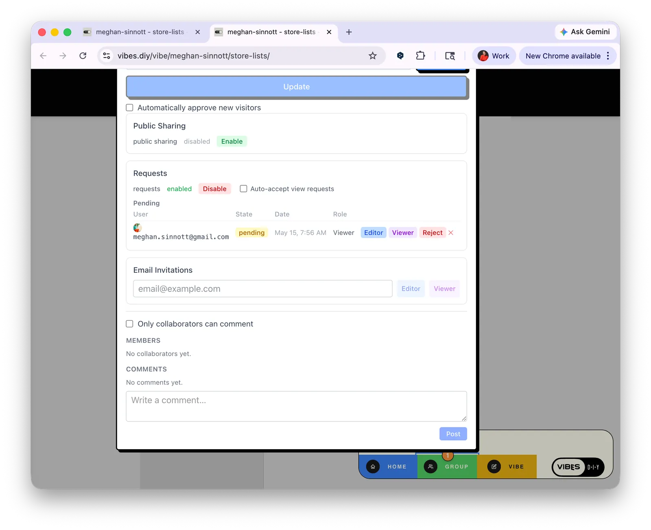Click the browser back arrow
Viewport: 651px width, 530px height.
43,56
